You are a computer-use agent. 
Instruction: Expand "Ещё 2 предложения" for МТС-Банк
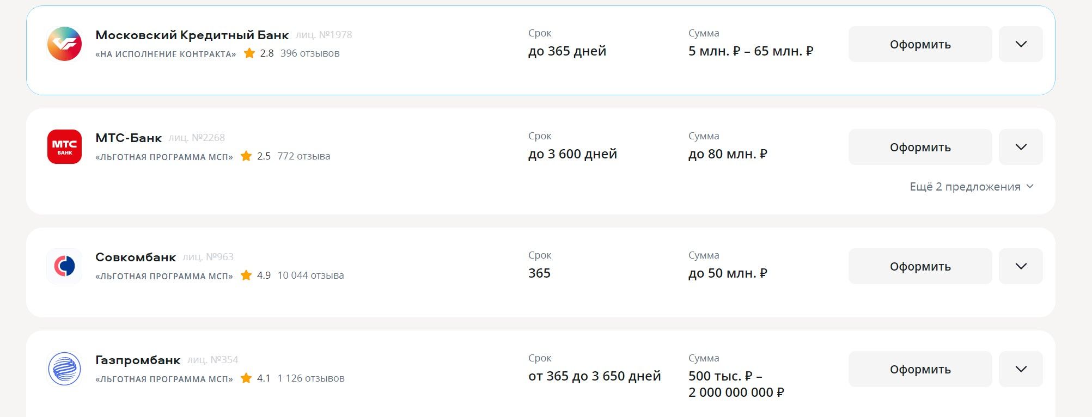971,187
